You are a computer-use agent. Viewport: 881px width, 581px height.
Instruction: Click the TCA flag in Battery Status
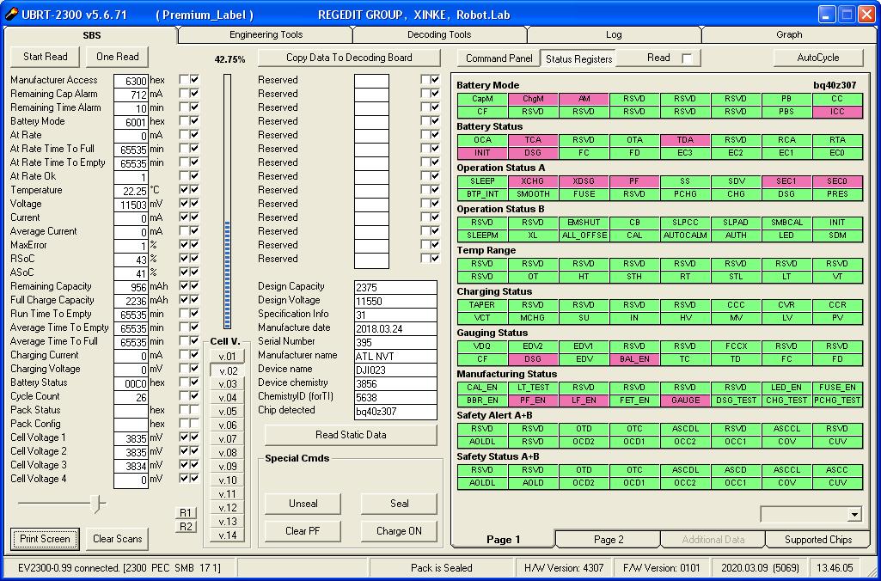click(x=533, y=140)
